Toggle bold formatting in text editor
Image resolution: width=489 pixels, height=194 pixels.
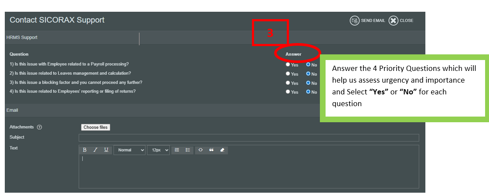pos(85,150)
